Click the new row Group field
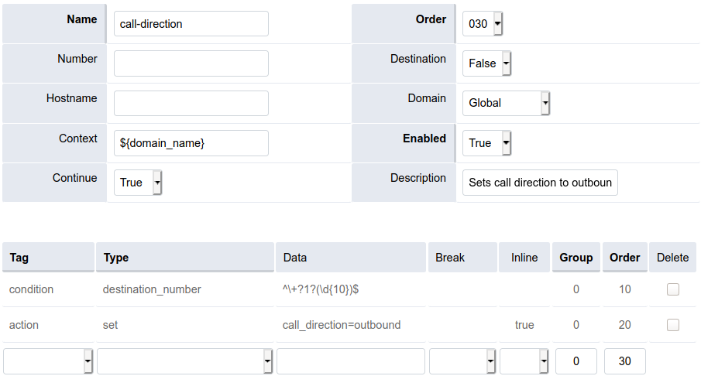This screenshot has width=701, height=376. point(576,361)
